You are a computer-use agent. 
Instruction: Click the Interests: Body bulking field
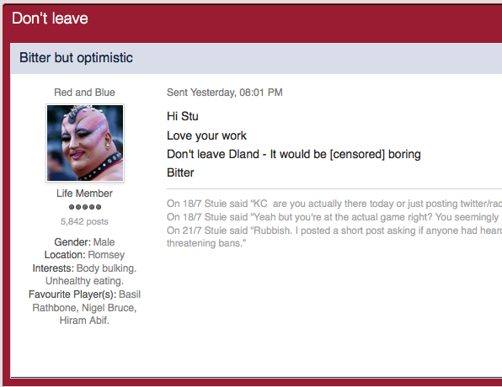coord(84,274)
